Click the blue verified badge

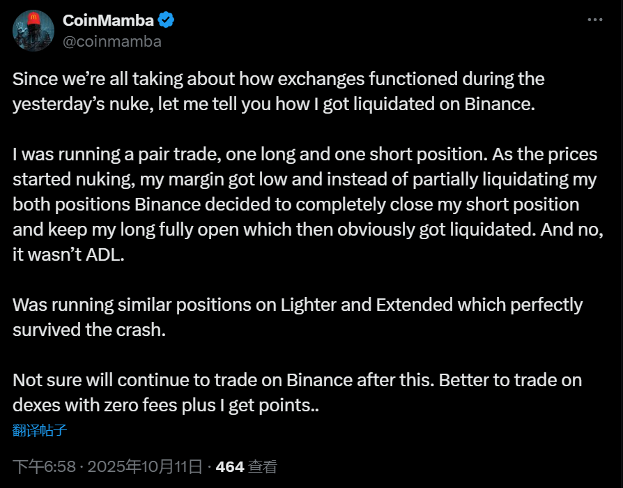point(168,20)
